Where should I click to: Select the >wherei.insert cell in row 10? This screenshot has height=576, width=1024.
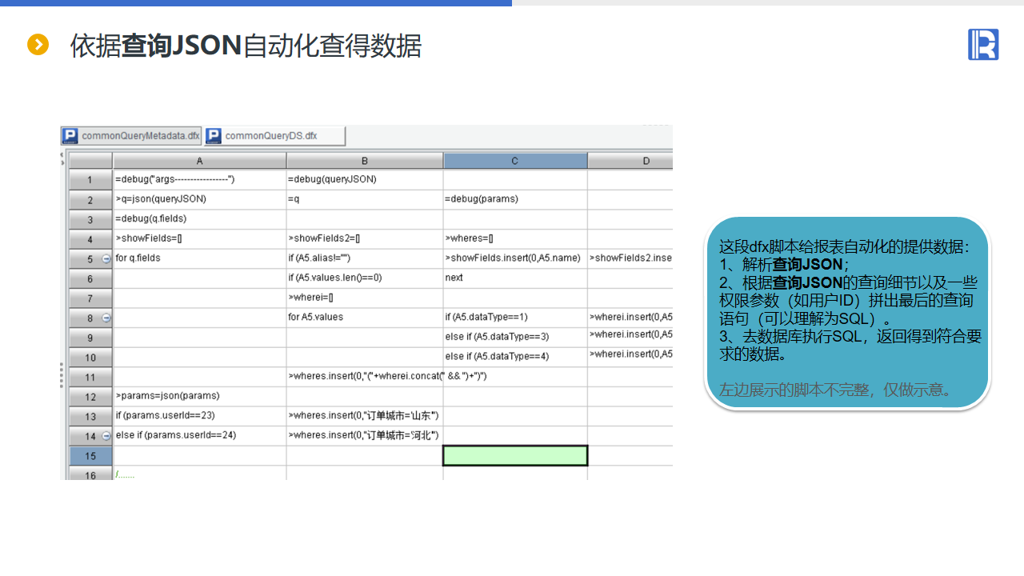tap(630, 355)
